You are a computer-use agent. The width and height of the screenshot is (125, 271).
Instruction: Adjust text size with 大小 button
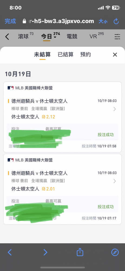tap(103, 21)
